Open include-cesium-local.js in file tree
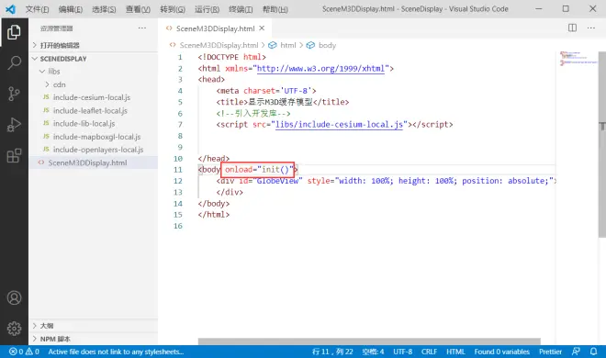The width and height of the screenshot is (606, 358). click(x=92, y=97)
